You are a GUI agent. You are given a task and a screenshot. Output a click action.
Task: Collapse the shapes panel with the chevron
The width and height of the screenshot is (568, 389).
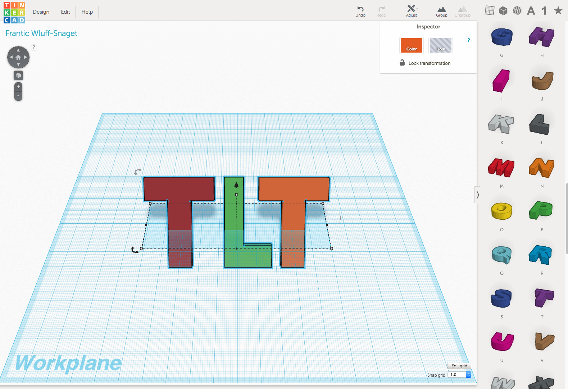tap(478, 195)
